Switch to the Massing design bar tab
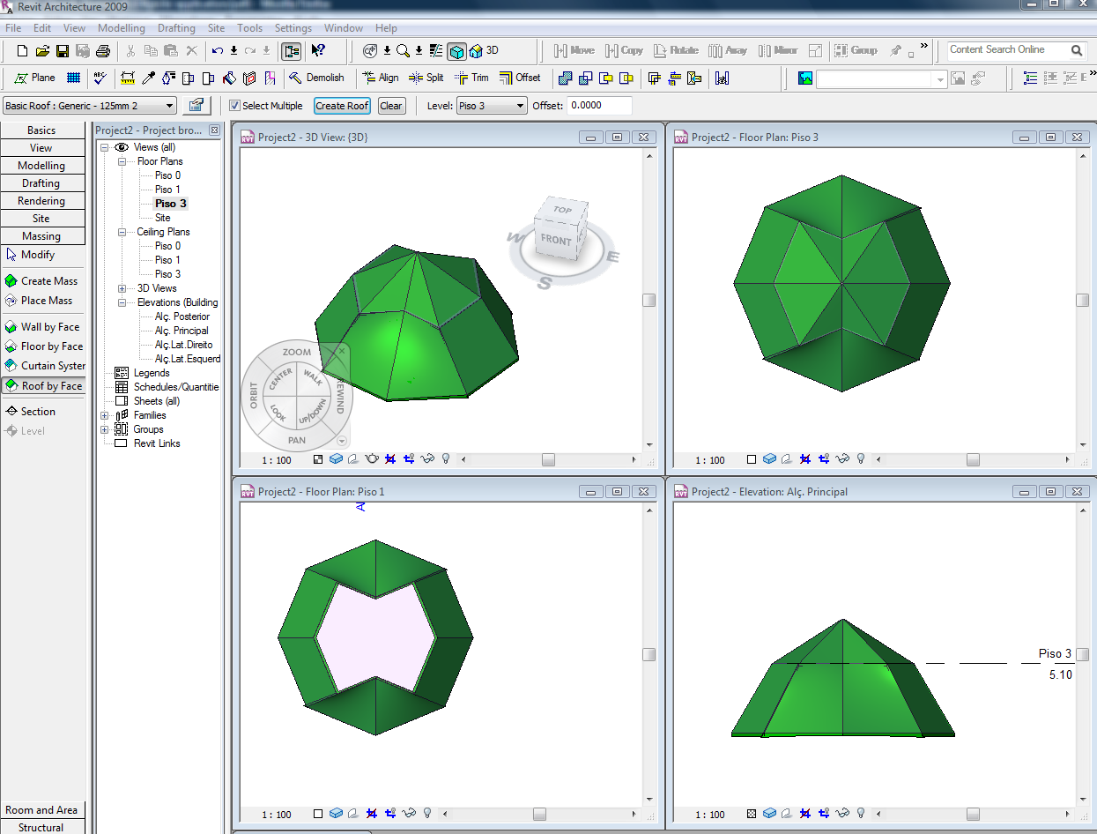 coord(41,236)
